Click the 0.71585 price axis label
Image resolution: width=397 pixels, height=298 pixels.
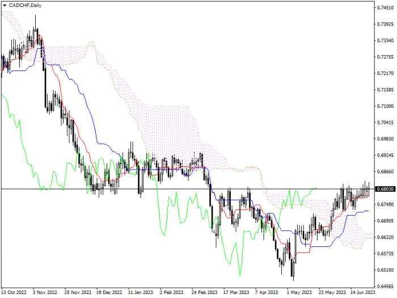(385, 90)
